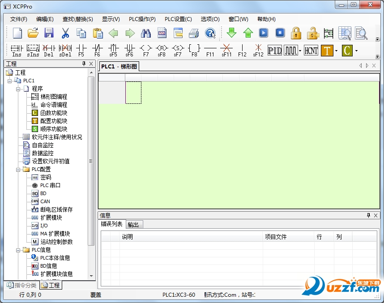Image resolution: width=384 pixels, height=303 pixels.
Task: Draw a horizontal line with F11
Action: click(x=210, y=51)
